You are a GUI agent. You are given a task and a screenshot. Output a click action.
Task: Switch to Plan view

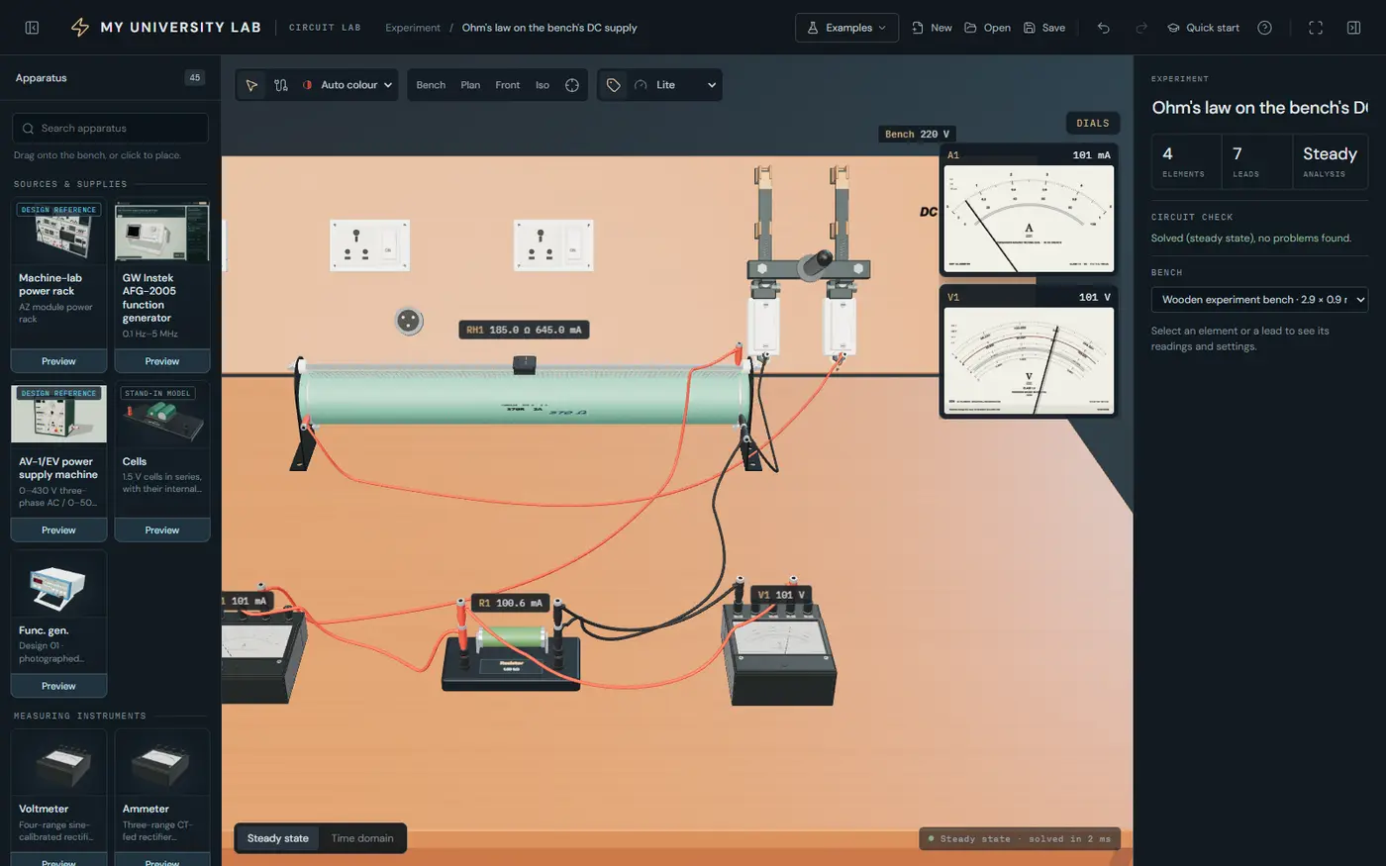[x=470, y=85]
